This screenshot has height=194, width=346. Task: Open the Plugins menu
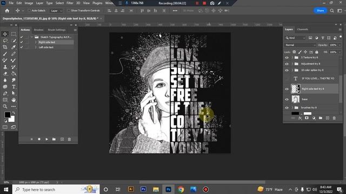coord(97,3)
